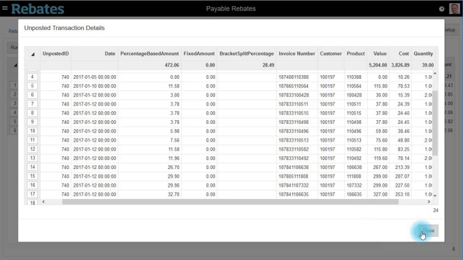This screenshot has width=463, height=260.
Task: Click invoice number 187408110388
Action: pos(294,77)
